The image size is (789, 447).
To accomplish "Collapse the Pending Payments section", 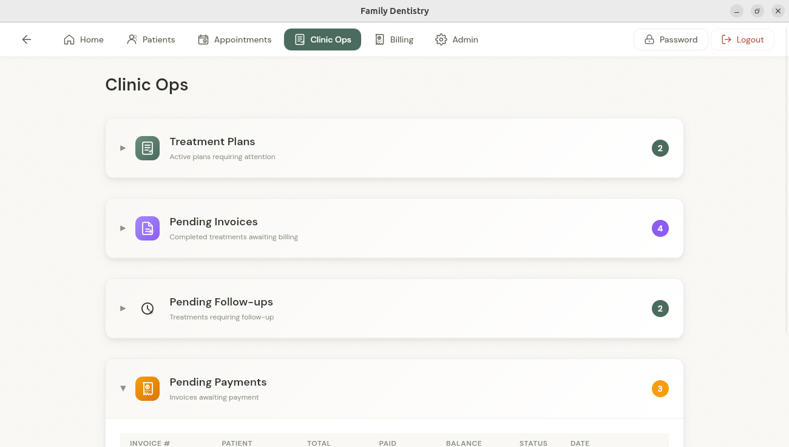I will tap(123, 388).
